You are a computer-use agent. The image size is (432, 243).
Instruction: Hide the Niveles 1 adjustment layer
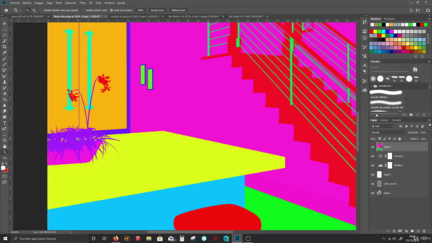click(373, 165)
